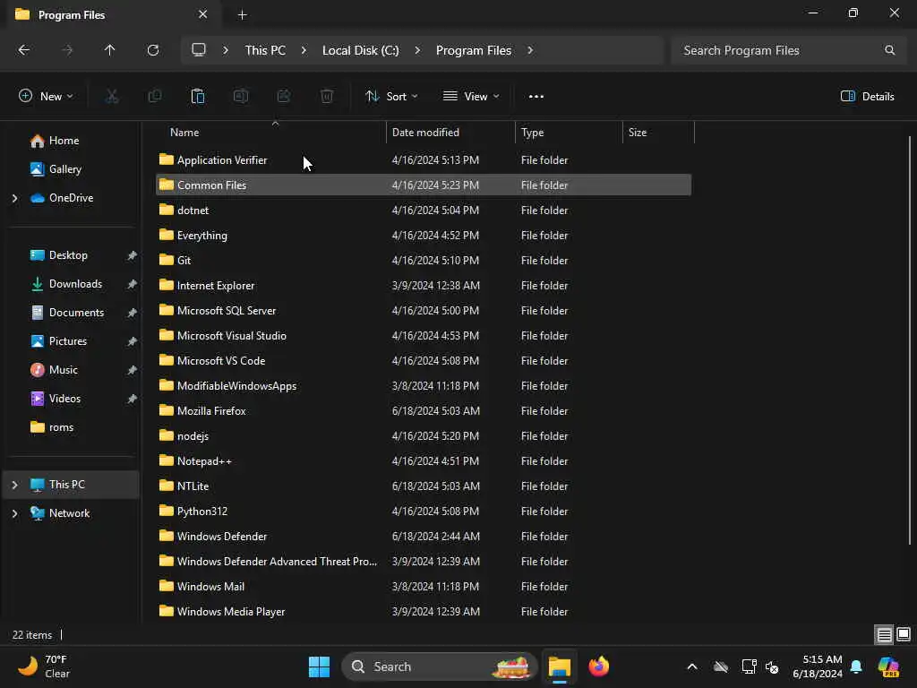Go up one folder level arrow
Image resolution: width=917 pixels, height=688 pixels.
[109, 50]
